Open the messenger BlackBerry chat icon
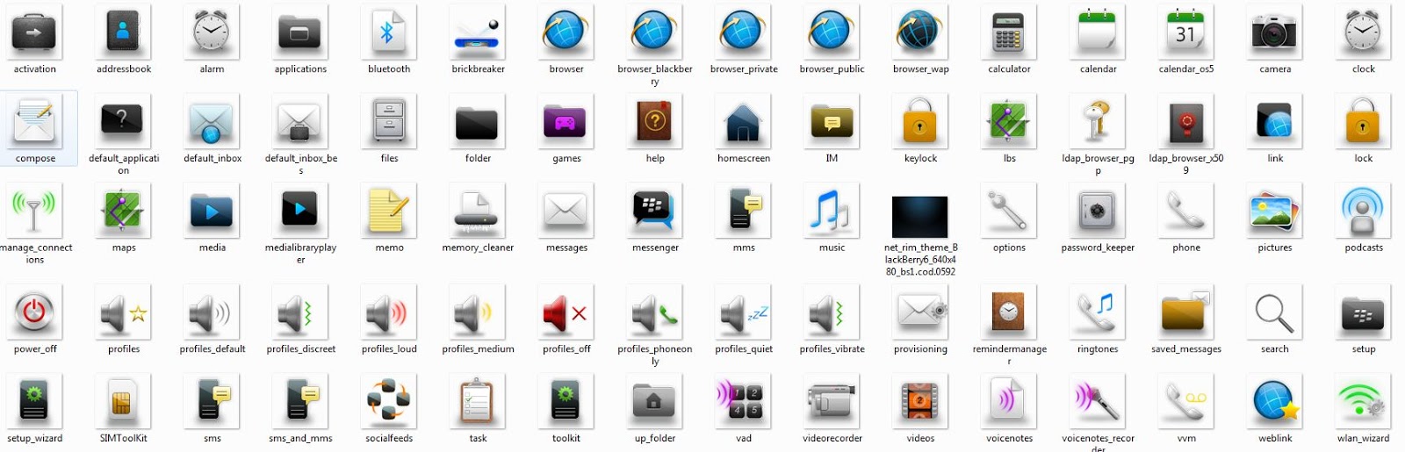The width and height of the screenshot is (1405, 452). [655, 212]
